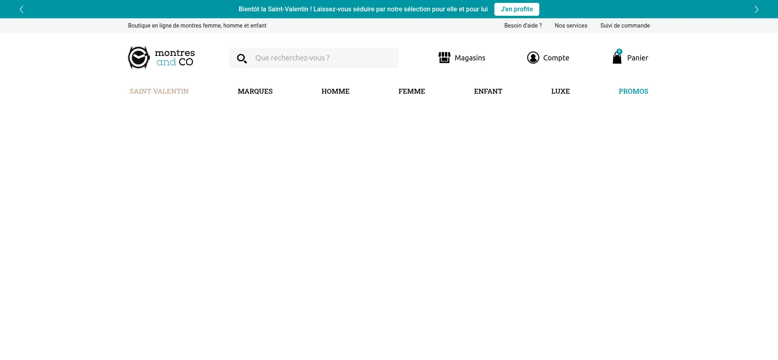Open the PROMOS page
778x360 pixels.
pyautogui.click(x=633, y=91)
